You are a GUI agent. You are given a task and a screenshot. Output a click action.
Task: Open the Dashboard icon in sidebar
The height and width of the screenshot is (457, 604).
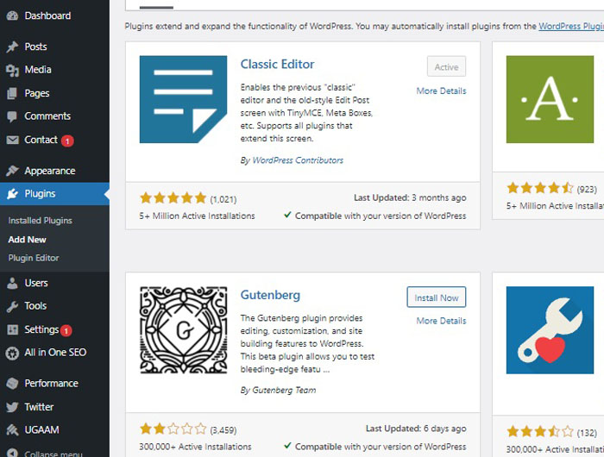pos(12,16)
